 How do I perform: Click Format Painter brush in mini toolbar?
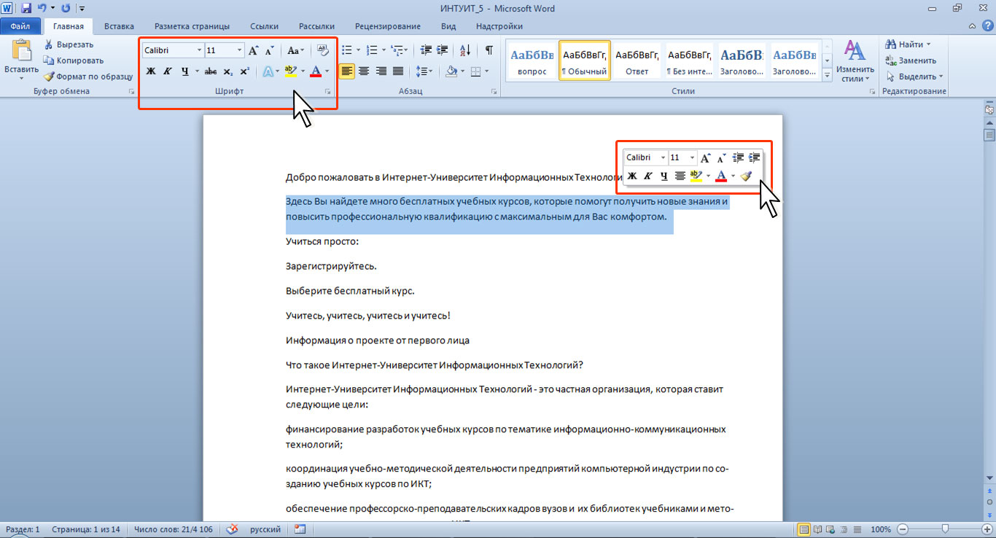coord(745,176)
